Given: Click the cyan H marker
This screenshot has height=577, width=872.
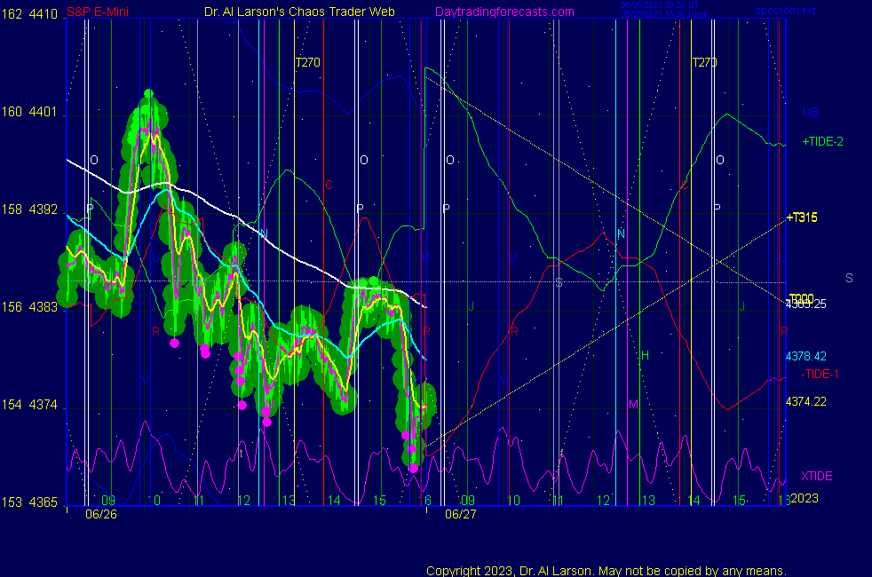Looking at the screenshot, I should pos(645,355).
